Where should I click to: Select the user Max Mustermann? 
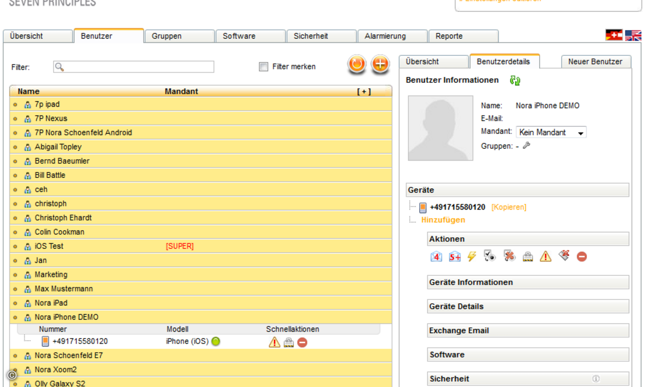point(201,289)
